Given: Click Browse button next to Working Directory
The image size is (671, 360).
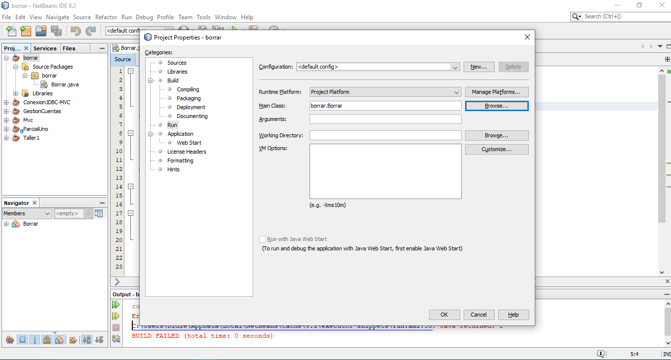Looking at the screenshot, I should 497,135.
